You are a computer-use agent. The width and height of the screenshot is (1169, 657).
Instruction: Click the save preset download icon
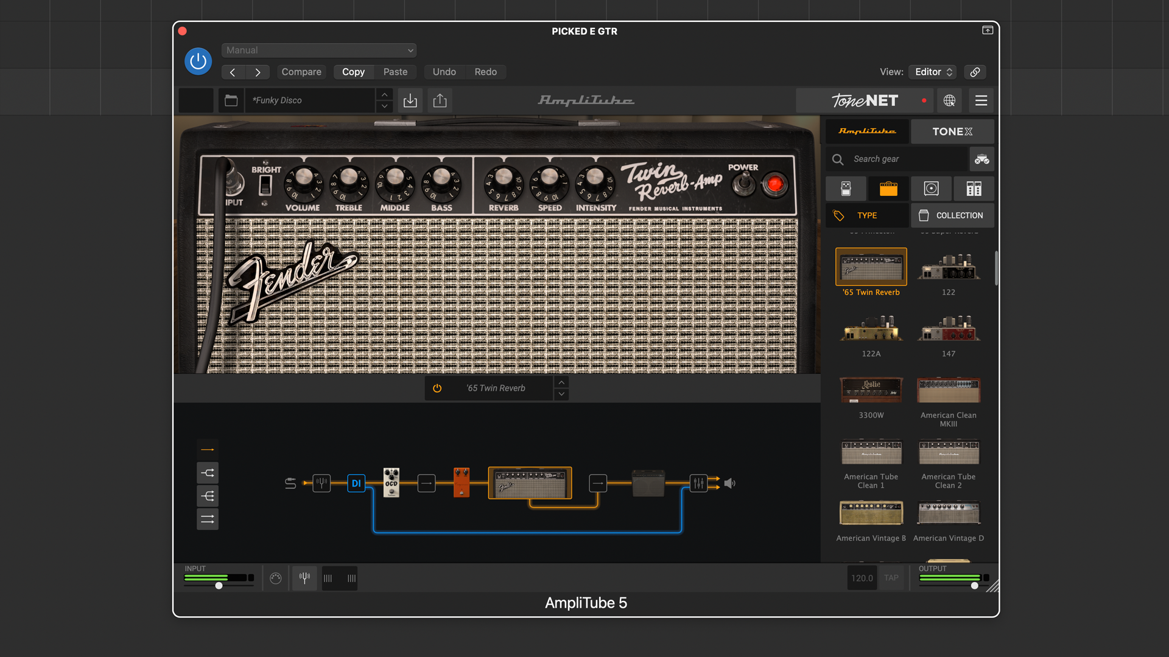[x=410, y=100]
